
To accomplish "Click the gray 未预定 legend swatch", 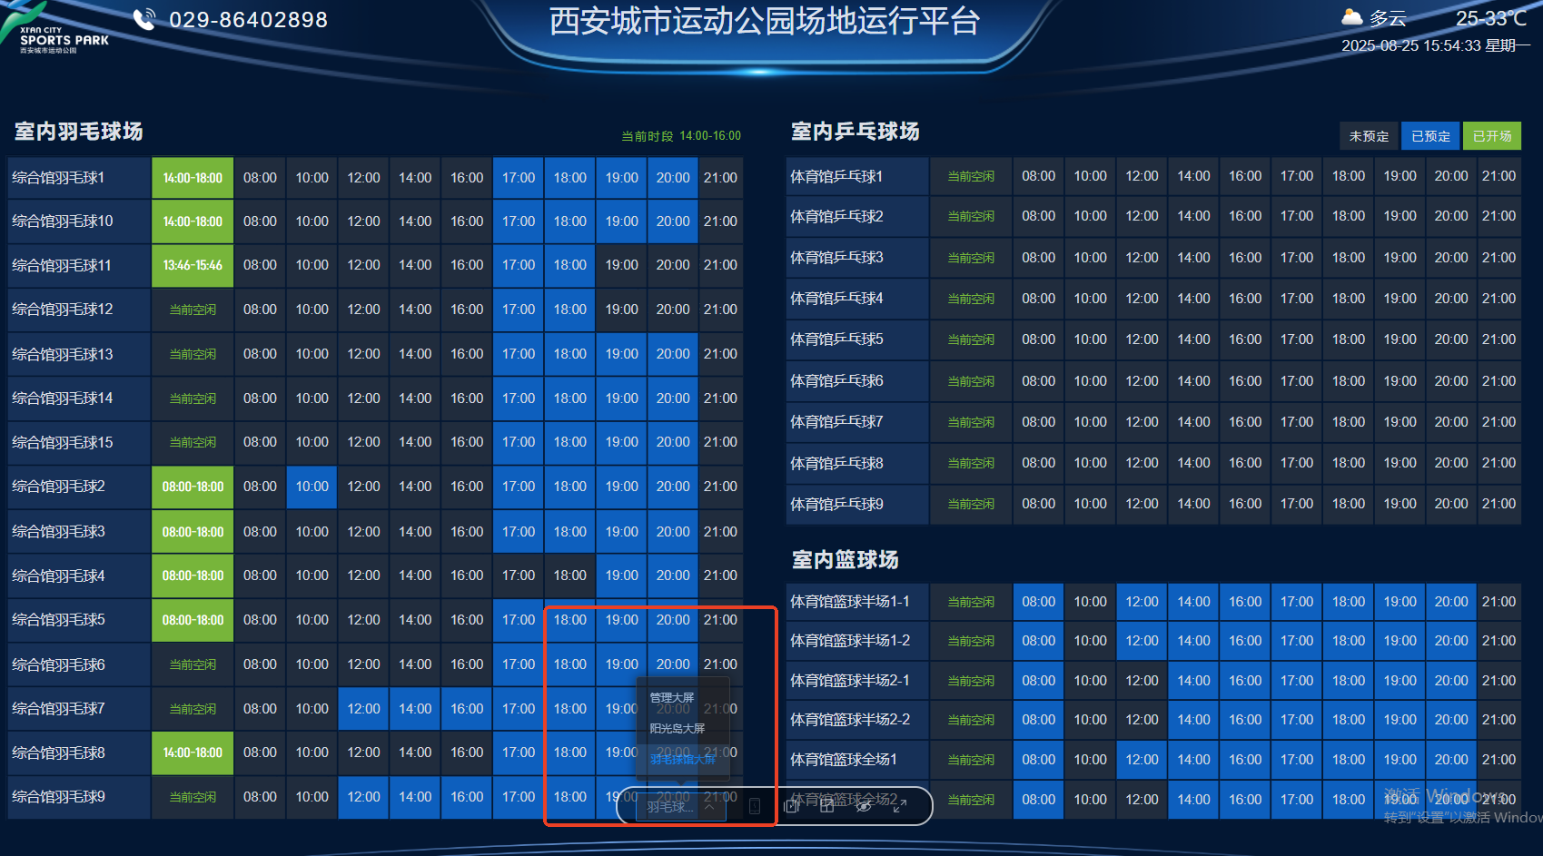I will coord(1369,136).
